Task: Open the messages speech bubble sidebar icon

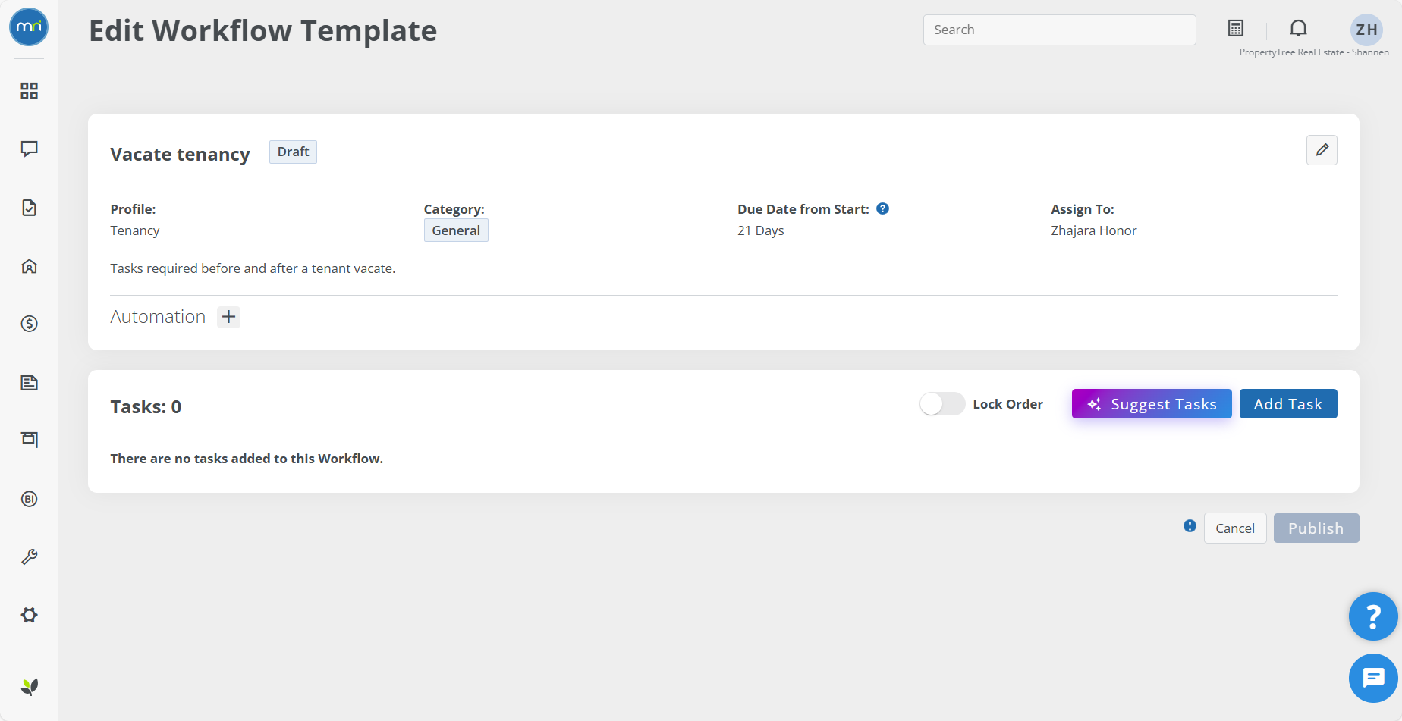Action: (x=29, y=149)
